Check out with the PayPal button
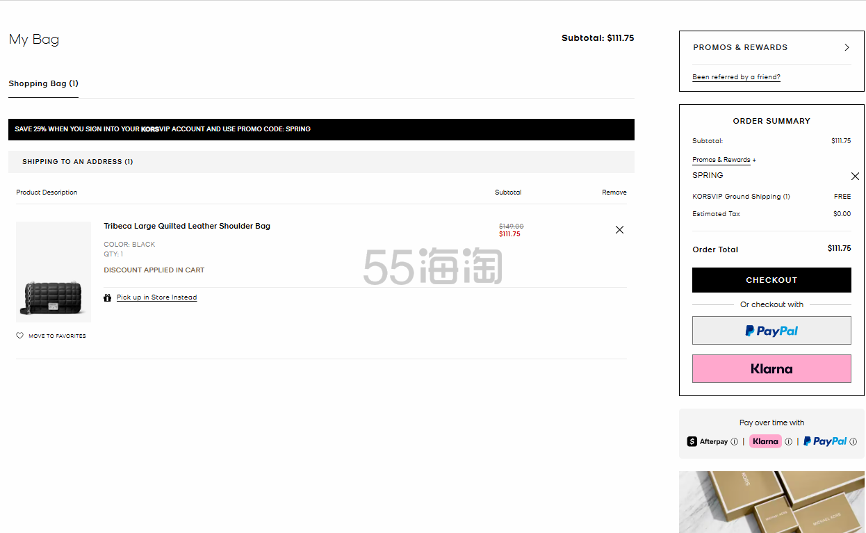The width and height of the screenshot is (866, 533). point(771,331)
